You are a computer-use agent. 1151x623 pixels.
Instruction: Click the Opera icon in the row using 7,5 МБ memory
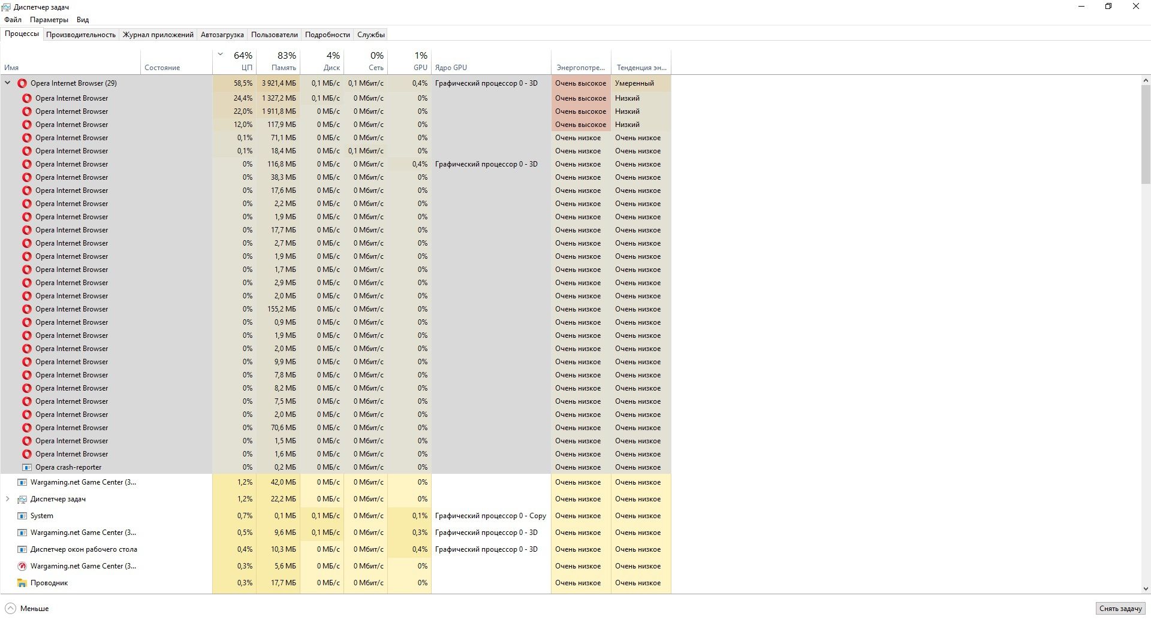coord(27,401)
